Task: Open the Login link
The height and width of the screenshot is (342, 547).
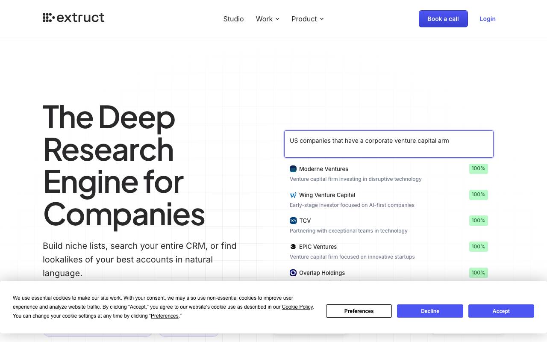Action: click(488, 19)
